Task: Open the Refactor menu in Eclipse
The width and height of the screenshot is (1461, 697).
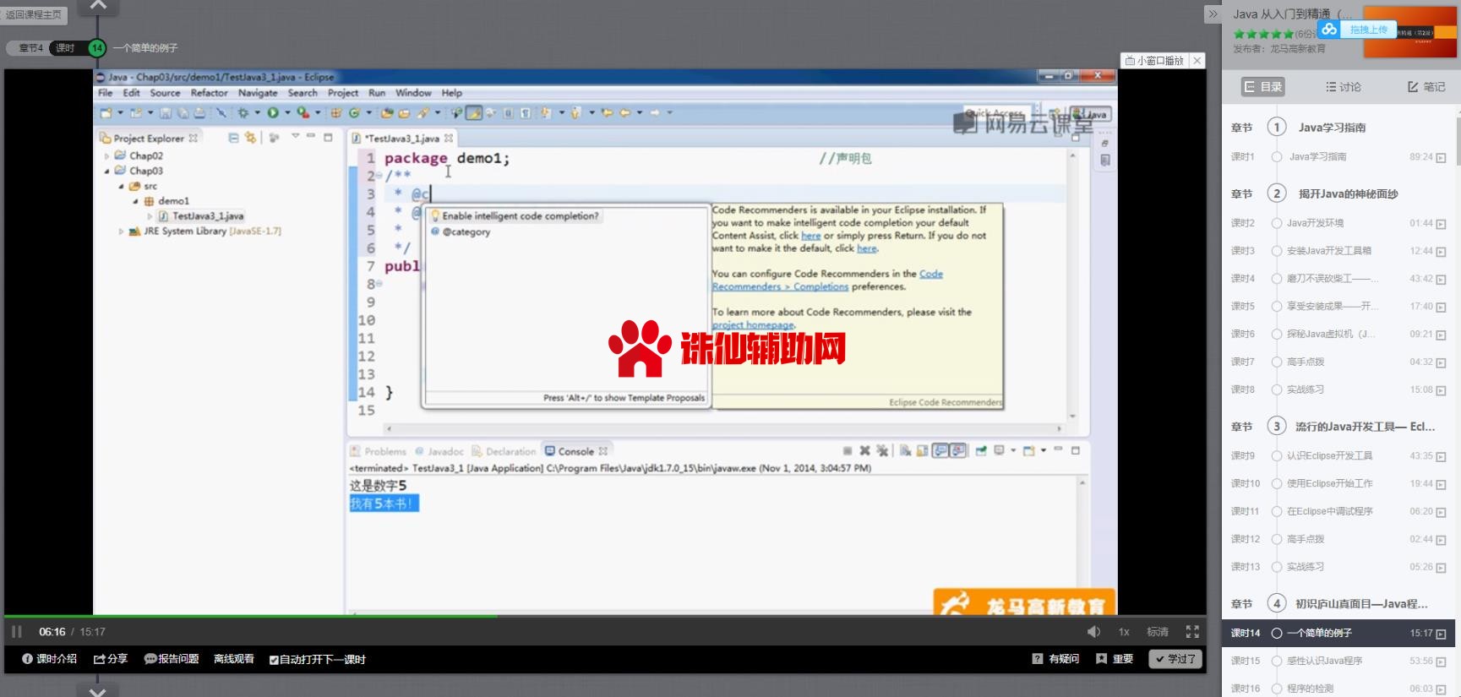Action: pyautogui.click(x=209, y=93)
